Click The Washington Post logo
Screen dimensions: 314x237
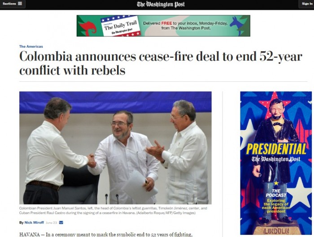(161, 4)
